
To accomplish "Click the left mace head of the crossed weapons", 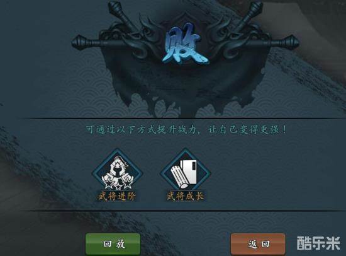I will click(x=80, y=43).
